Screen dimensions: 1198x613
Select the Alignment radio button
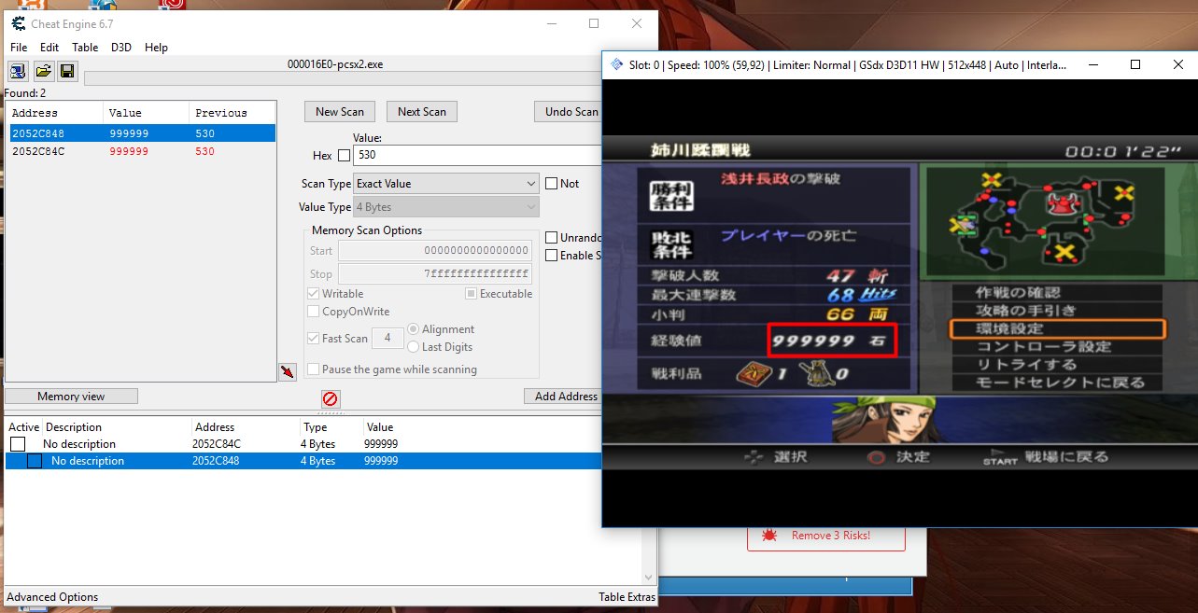(414, 329)
